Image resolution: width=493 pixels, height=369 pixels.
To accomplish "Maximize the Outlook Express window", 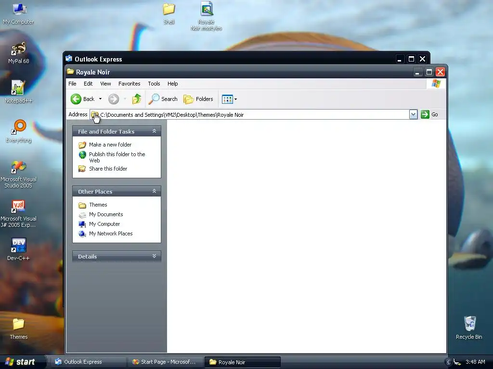I will (411, 59).
